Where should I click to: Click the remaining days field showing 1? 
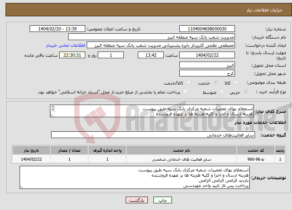tap(111, 55)
